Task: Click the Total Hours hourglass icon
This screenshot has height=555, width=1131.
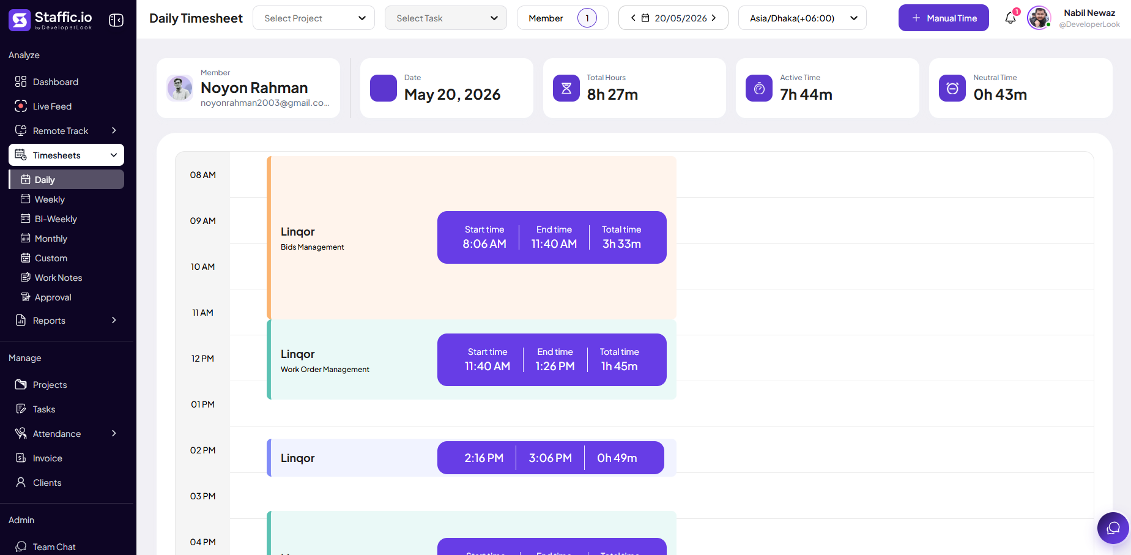Action: 566,88
